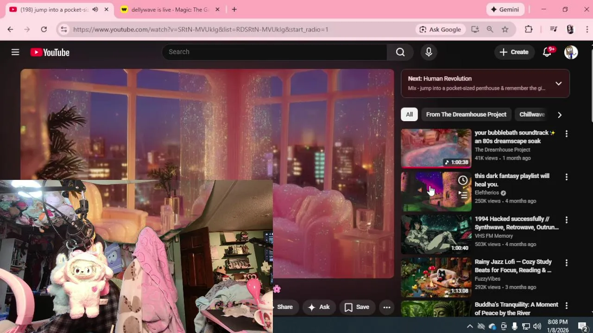The image size is (593, 333).
Task: Open Chrome media controls music icon
Action: pyautogui.click(x=553, y=29)
